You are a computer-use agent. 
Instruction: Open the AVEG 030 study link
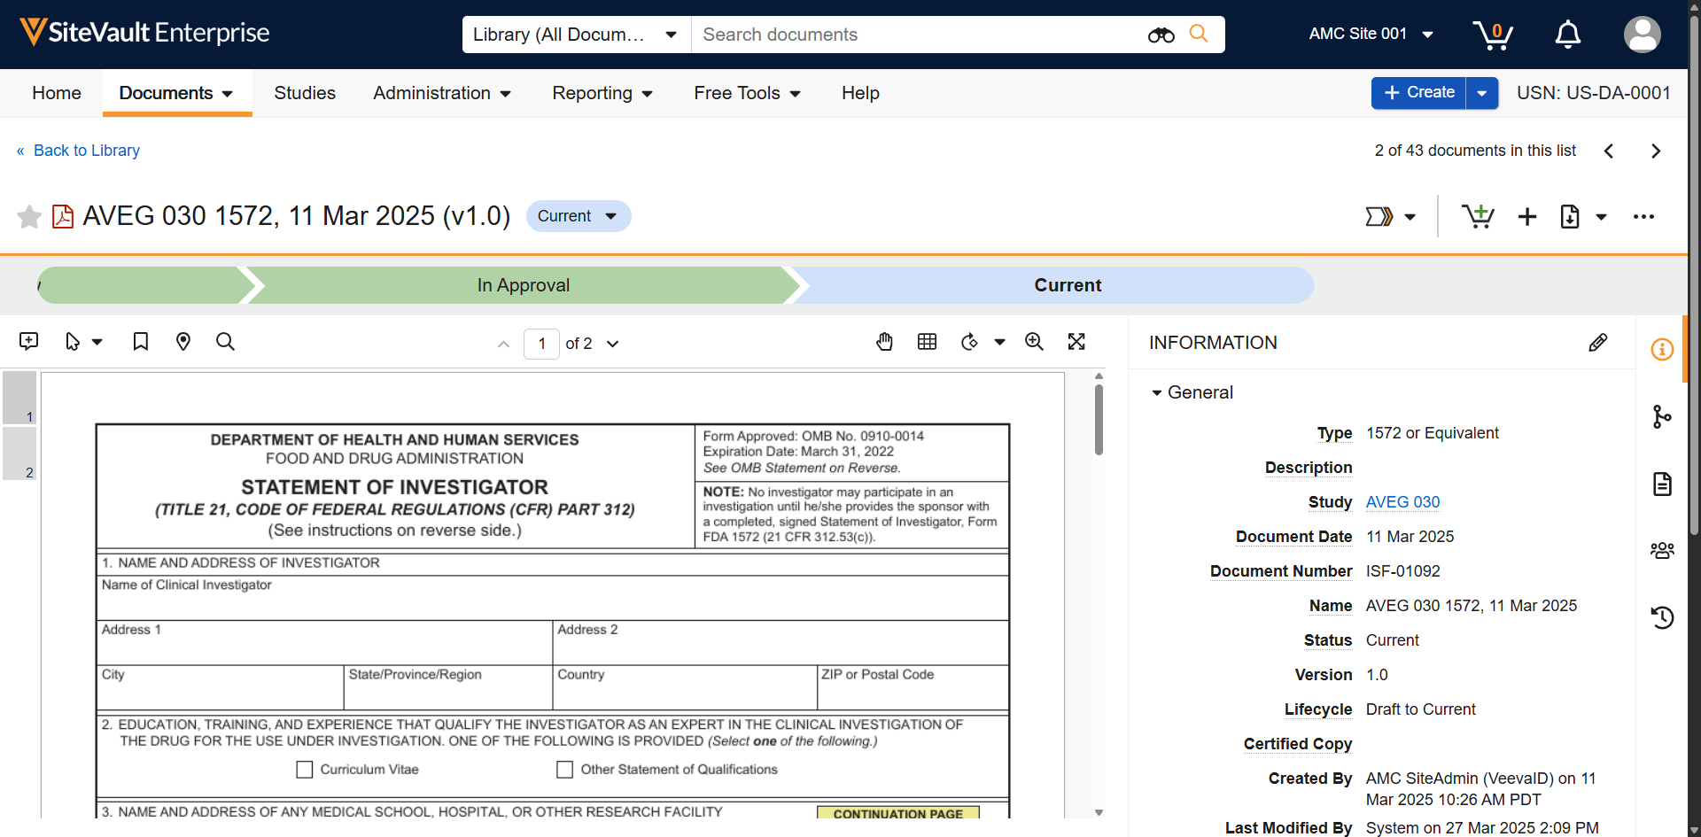[x=1402, y=502]
